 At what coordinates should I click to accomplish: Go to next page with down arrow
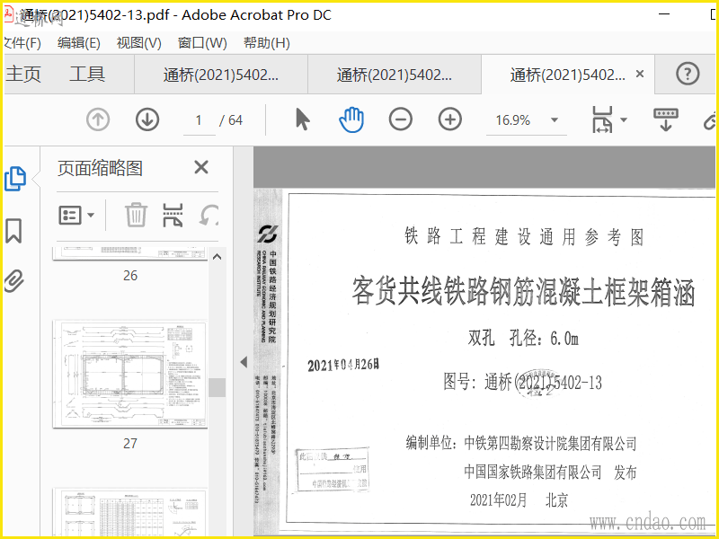click(147, 120)
